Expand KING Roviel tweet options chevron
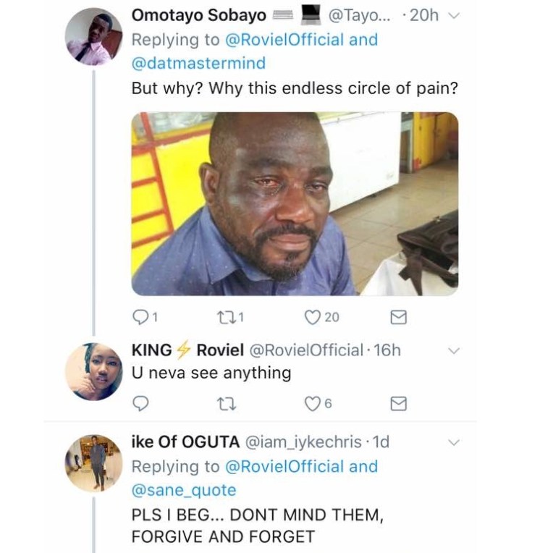The width and height of the screenshot is (553, 553). click(x=454, y=351)
